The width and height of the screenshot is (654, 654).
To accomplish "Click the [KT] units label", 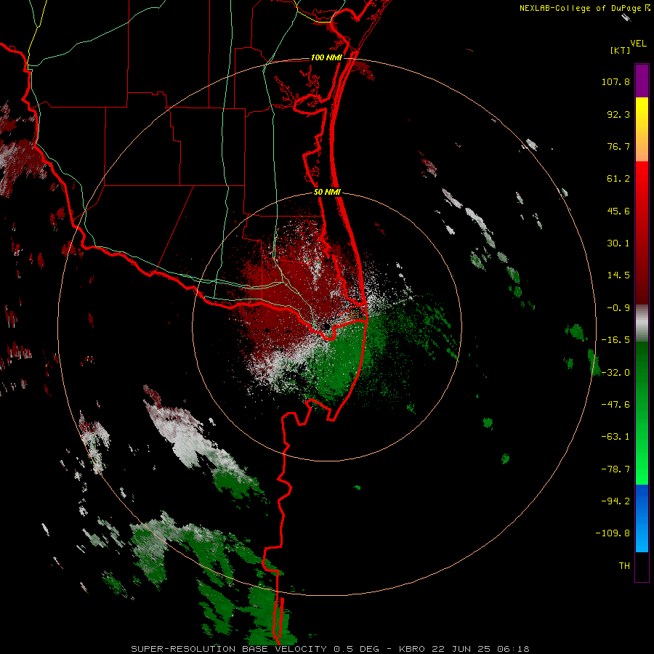I will coord(620,50).
